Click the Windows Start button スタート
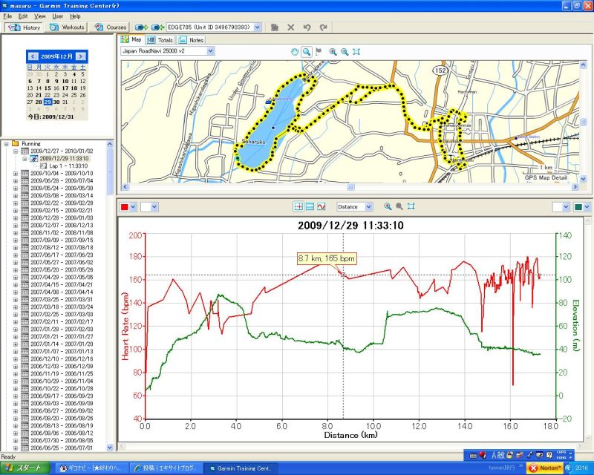The image size is (594, 475). [25, 468]
